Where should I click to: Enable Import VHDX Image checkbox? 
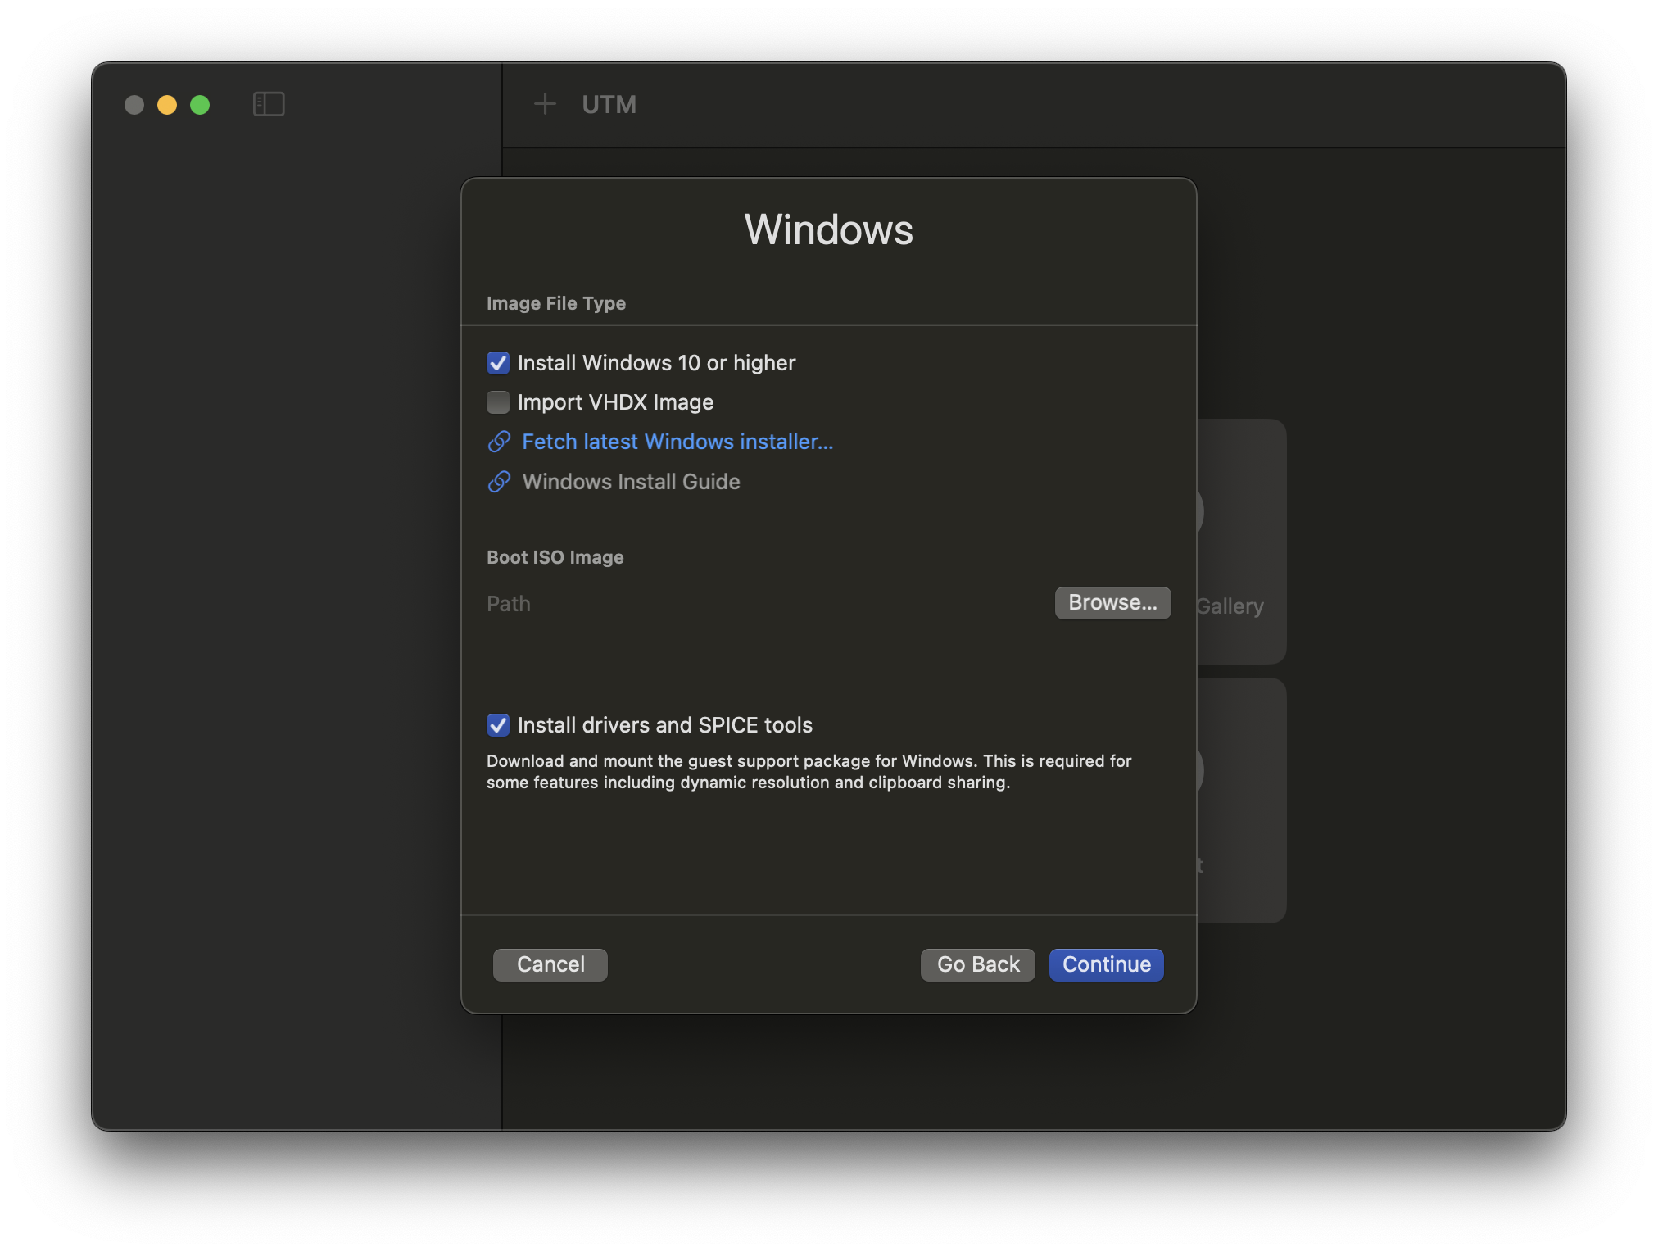tap(498, 402)
